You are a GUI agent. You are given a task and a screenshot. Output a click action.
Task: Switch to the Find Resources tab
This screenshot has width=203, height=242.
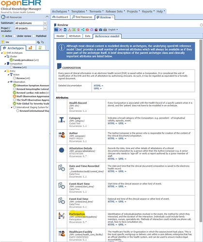click(x=82, y=17)
